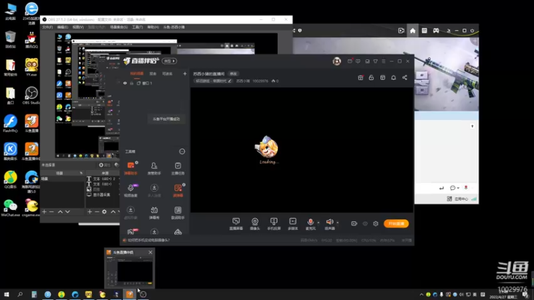The height and width of the screenshot is (300, 534).
Task: Open the lyrics assistant tool
Action: [178, 213]
